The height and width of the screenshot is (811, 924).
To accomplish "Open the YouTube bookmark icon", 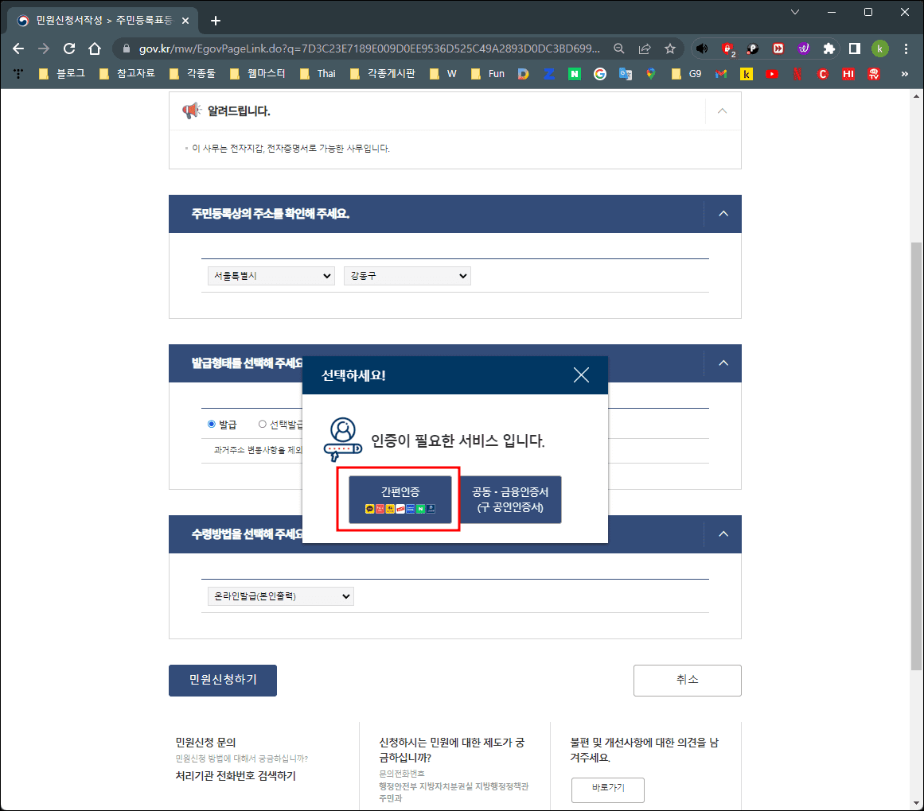I will pos(771,74).
